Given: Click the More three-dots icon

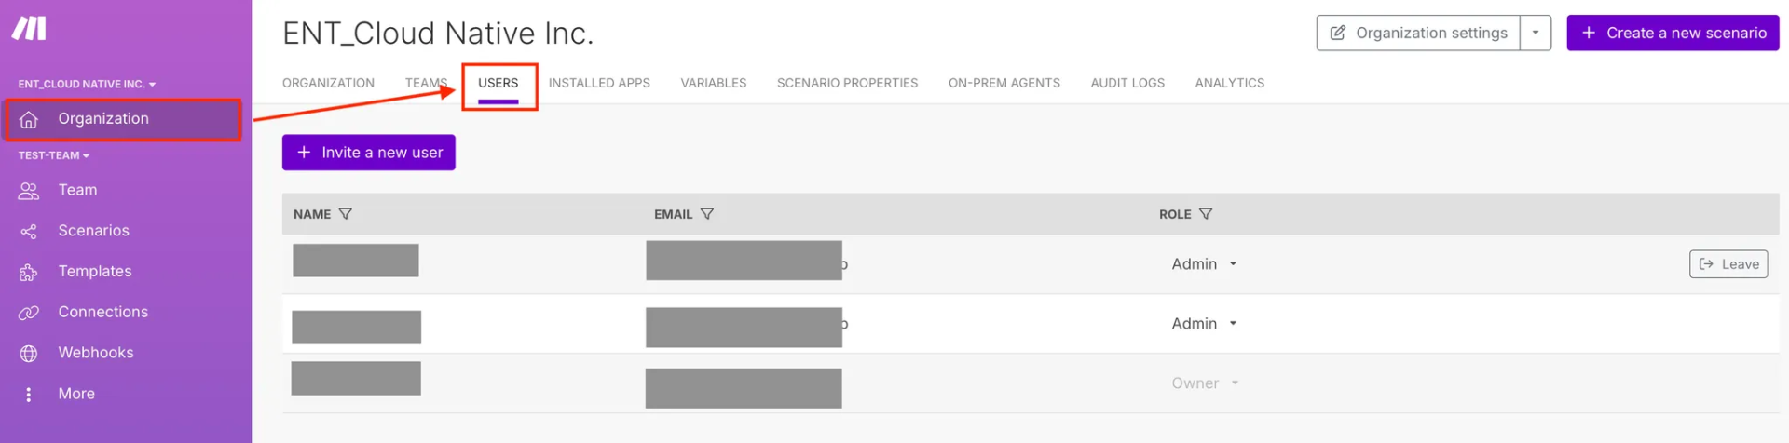Looking at the screenshot, I should pos(29,395).
